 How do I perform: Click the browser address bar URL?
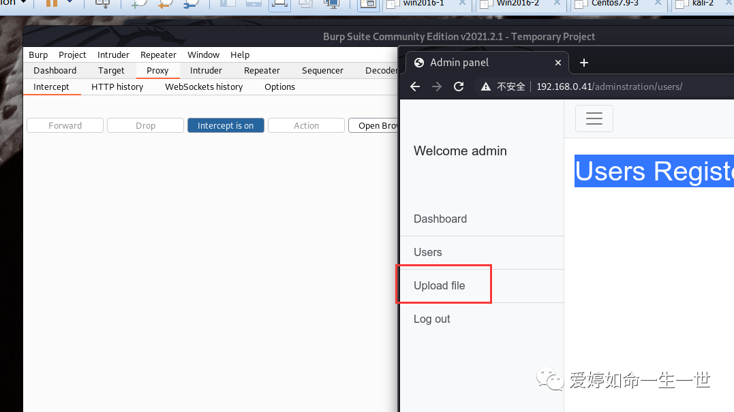(609, 86)
